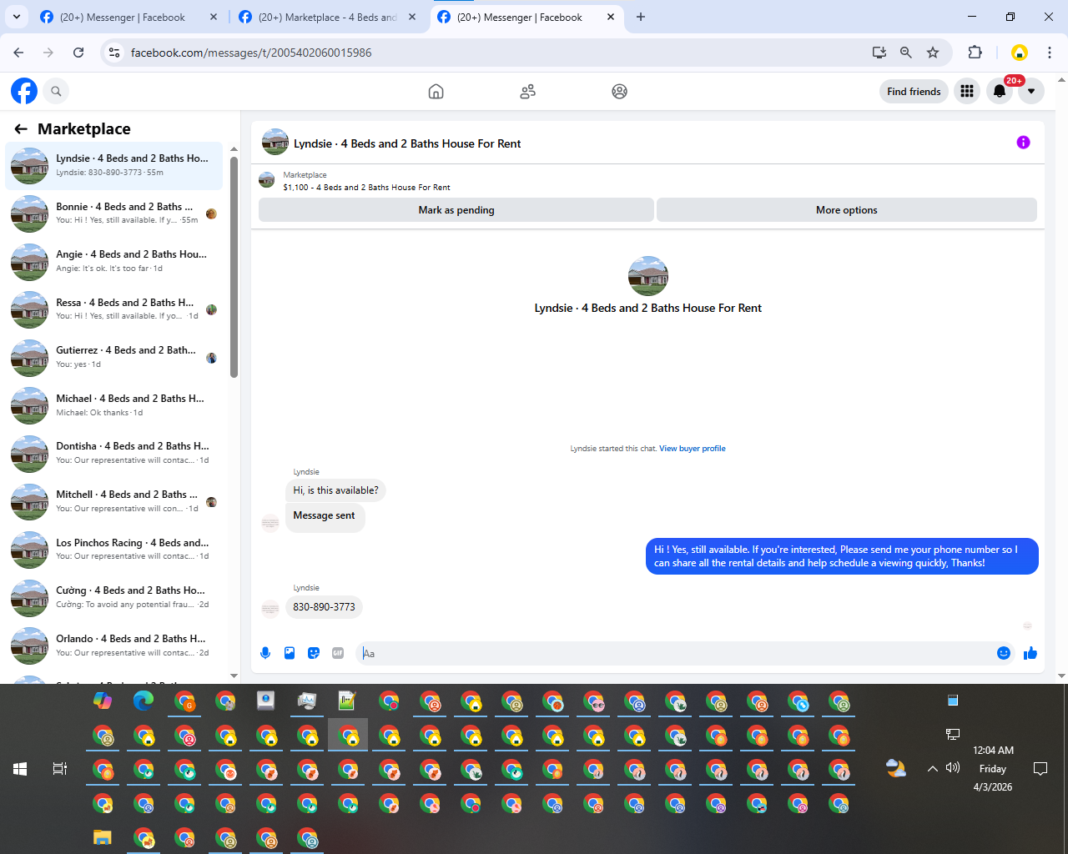
Task: Open the Michael conversation
Action: [114, 405]
